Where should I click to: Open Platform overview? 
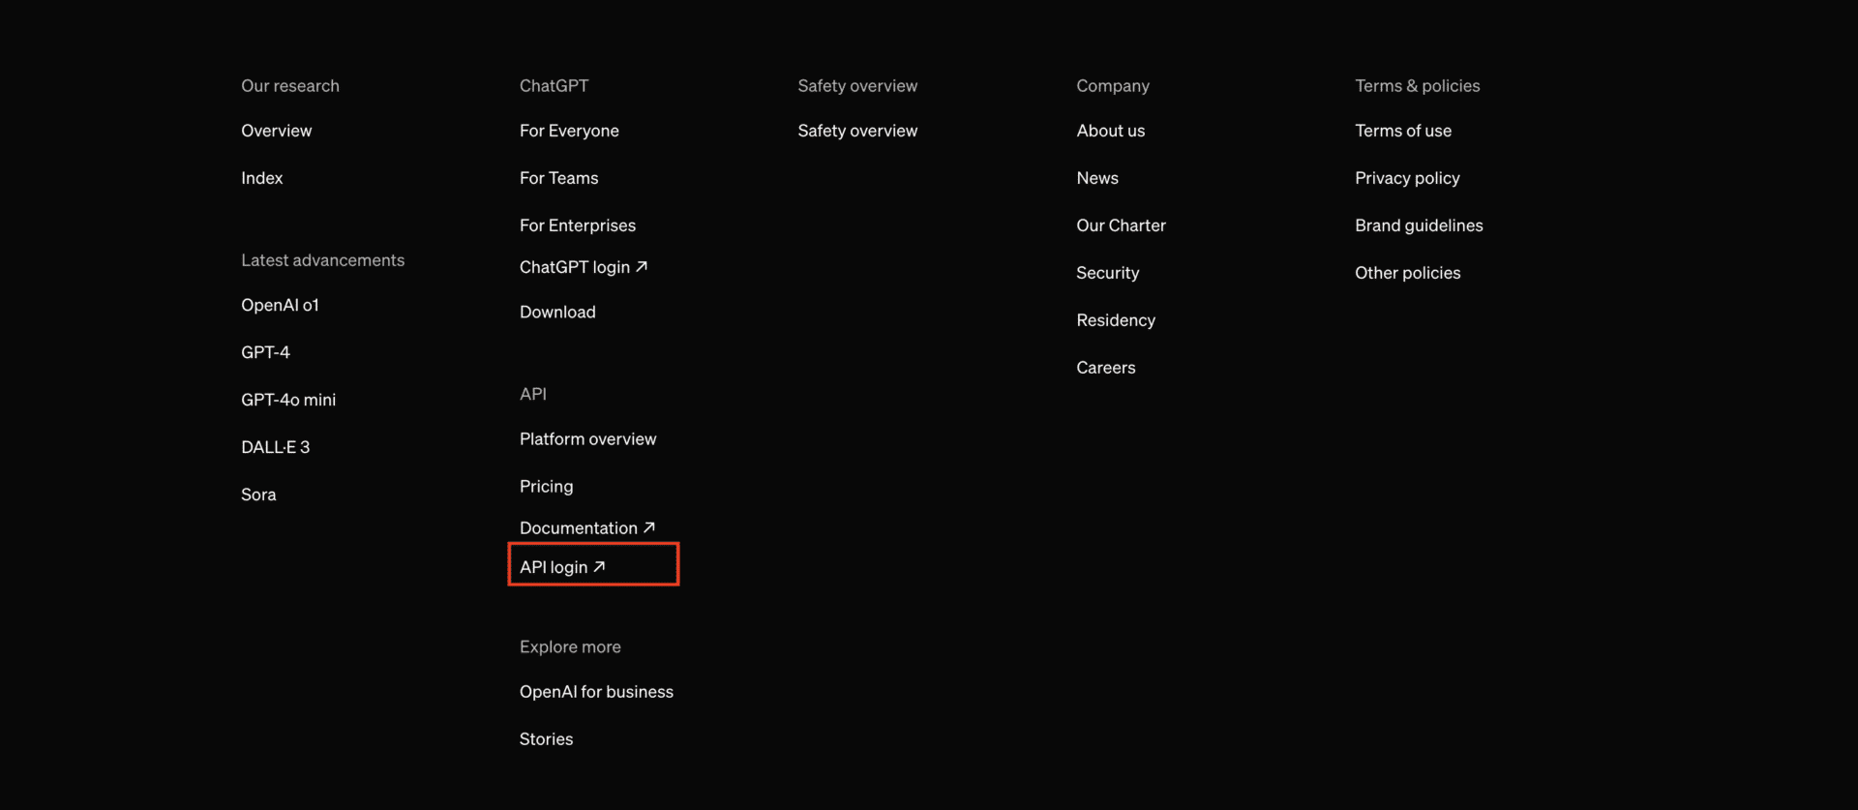587,439
